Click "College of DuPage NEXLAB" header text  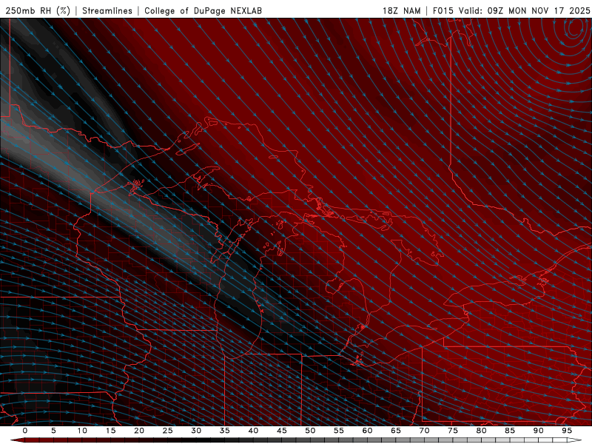point(203,11)
